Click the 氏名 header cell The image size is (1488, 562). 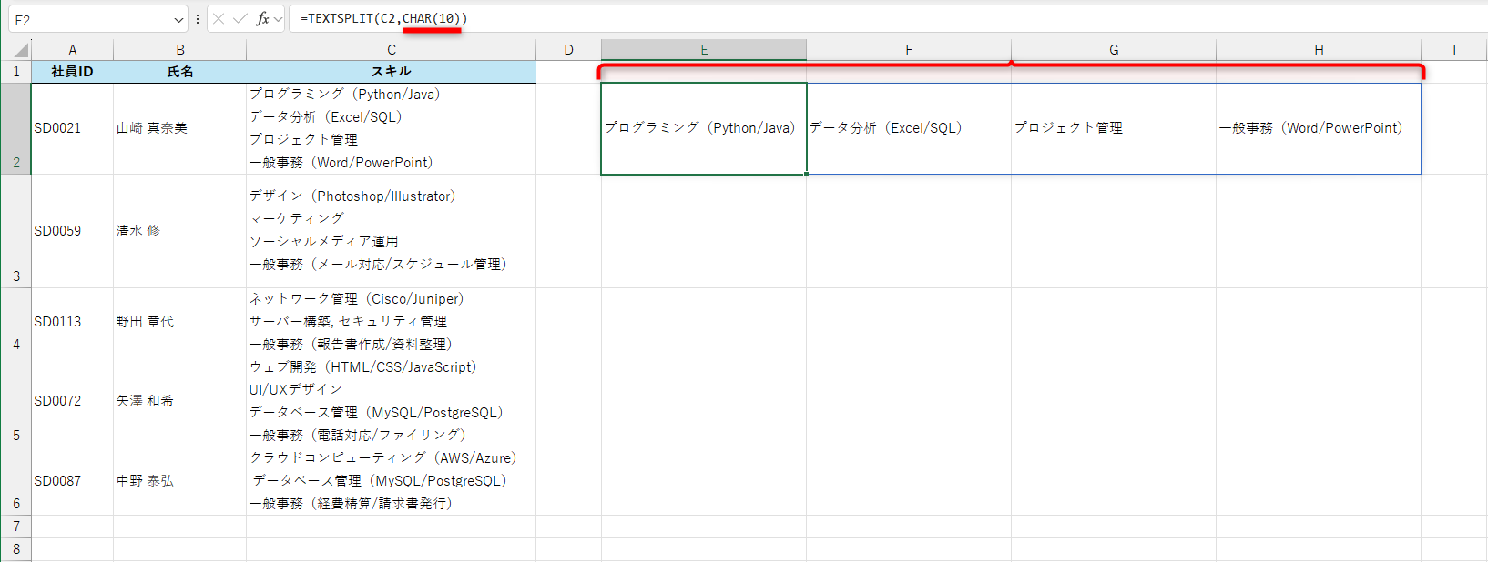[x=180, y=72]
